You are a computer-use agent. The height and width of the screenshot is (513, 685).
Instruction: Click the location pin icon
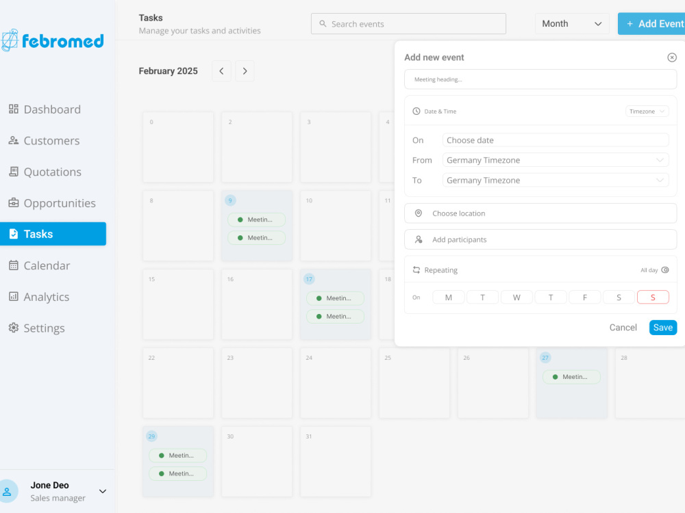point(418,213)
